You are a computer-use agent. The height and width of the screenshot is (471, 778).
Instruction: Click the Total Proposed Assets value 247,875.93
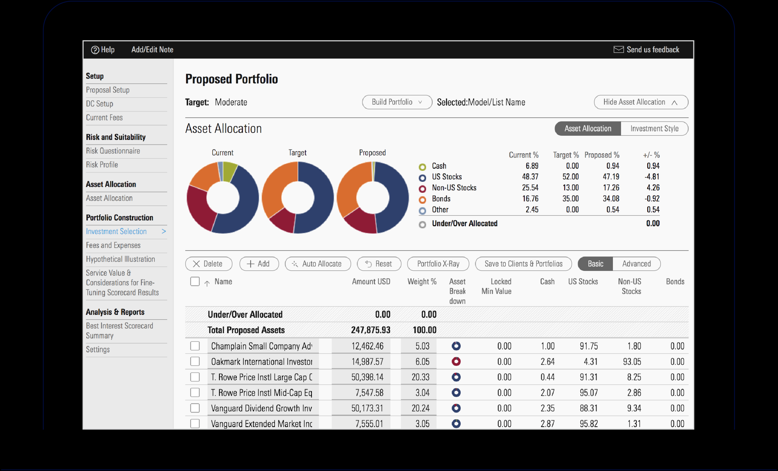point(370,330)
